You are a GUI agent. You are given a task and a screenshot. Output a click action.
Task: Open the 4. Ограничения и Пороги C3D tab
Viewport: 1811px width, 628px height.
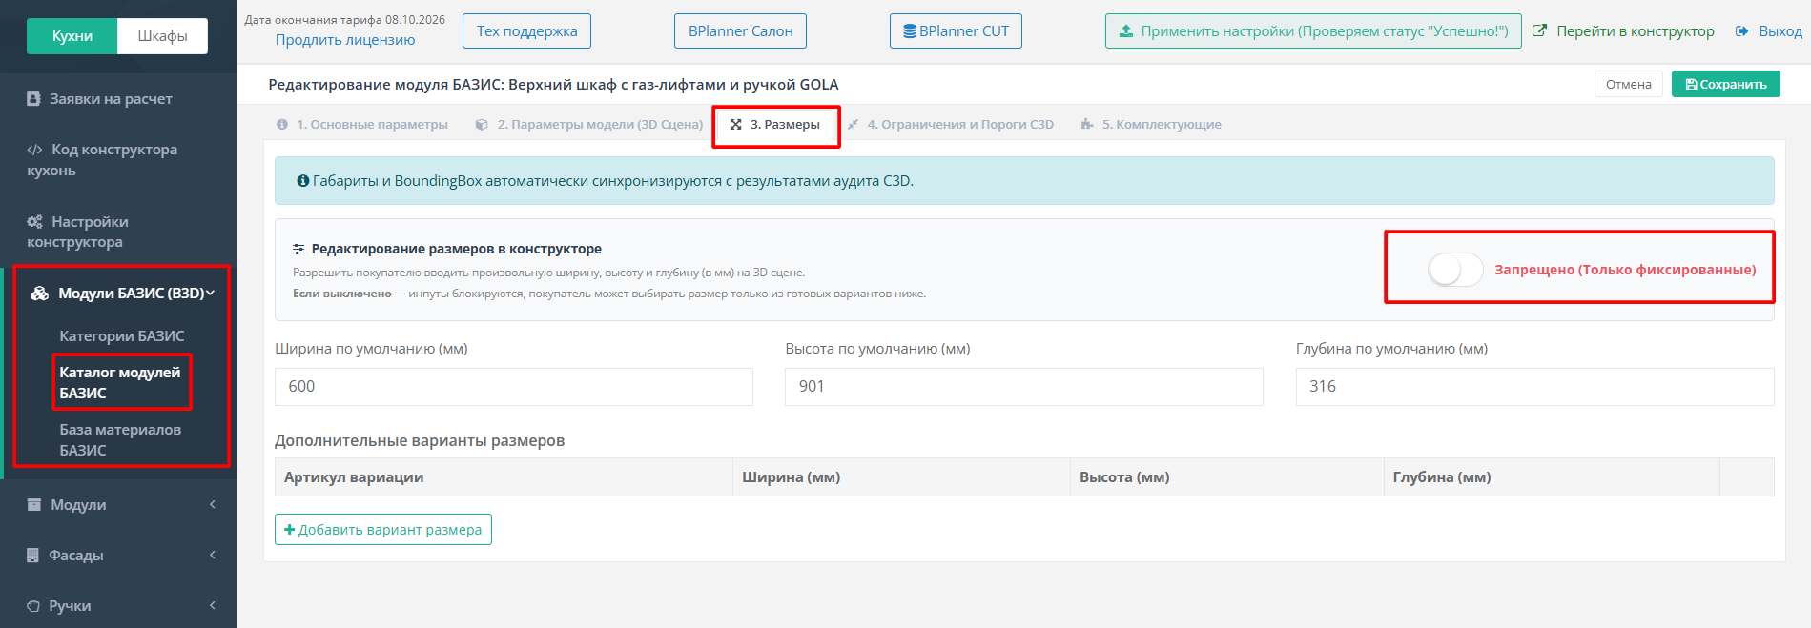951,125
